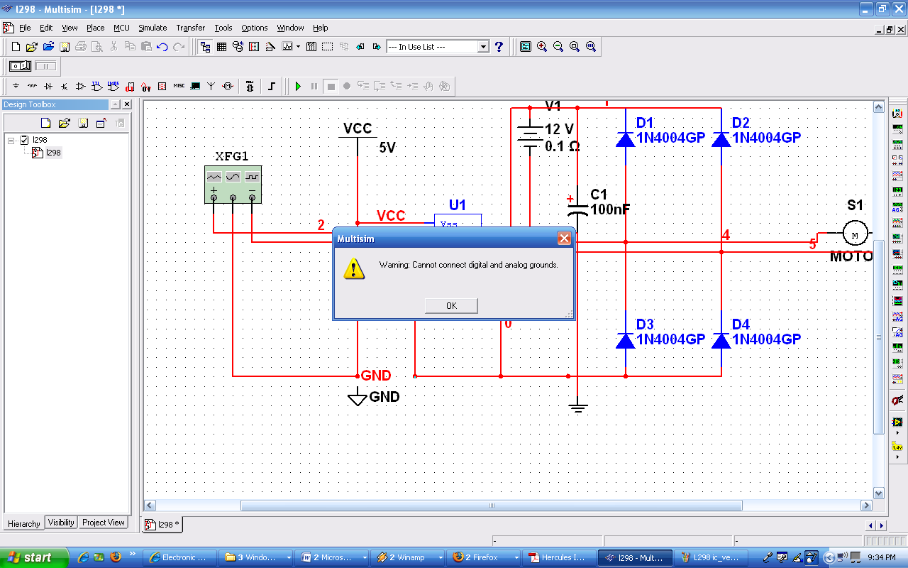The image size is (908, 568).
Task: Click the horizontal scrollbar thumb
Action: pos(491,506)
